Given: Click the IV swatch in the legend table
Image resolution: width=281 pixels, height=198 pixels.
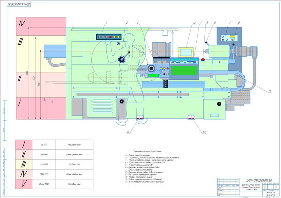Looking at the screenshot, I should click(24, 174).
